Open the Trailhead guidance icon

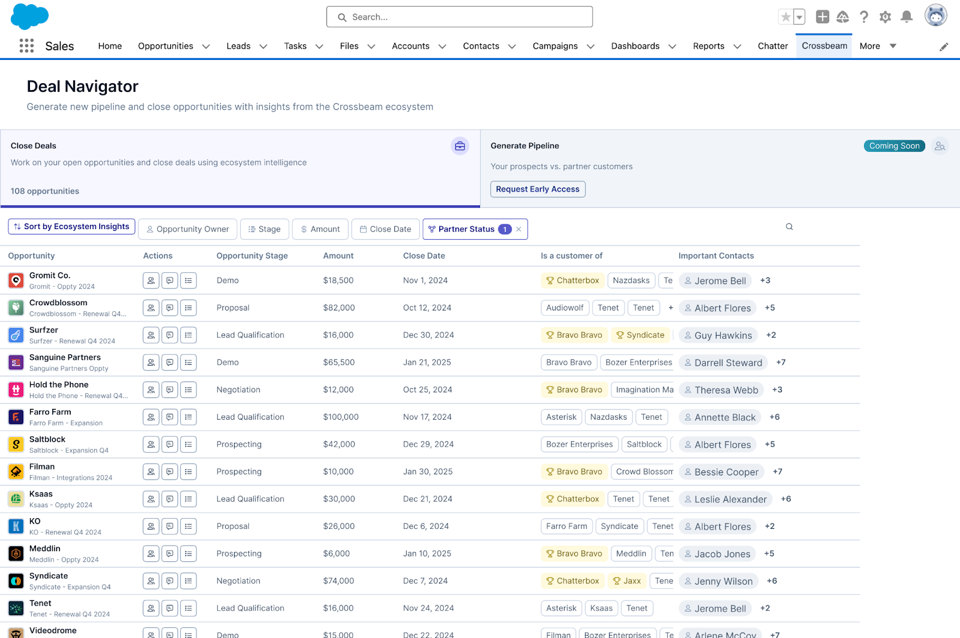click(843, 17)
